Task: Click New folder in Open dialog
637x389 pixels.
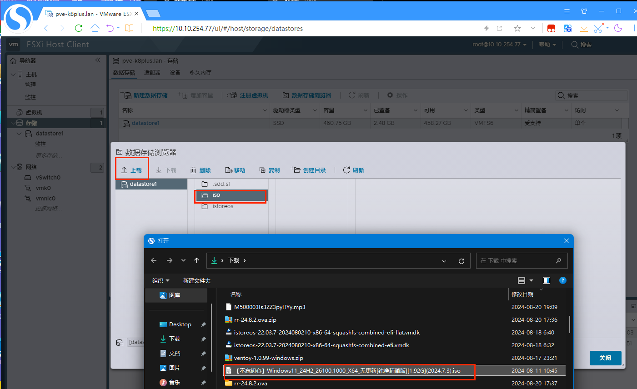Action: (197, 280)
